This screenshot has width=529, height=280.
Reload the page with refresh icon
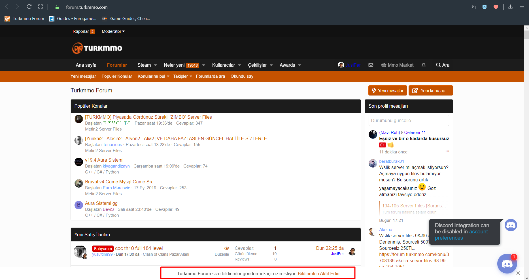(x=29, y=7)
